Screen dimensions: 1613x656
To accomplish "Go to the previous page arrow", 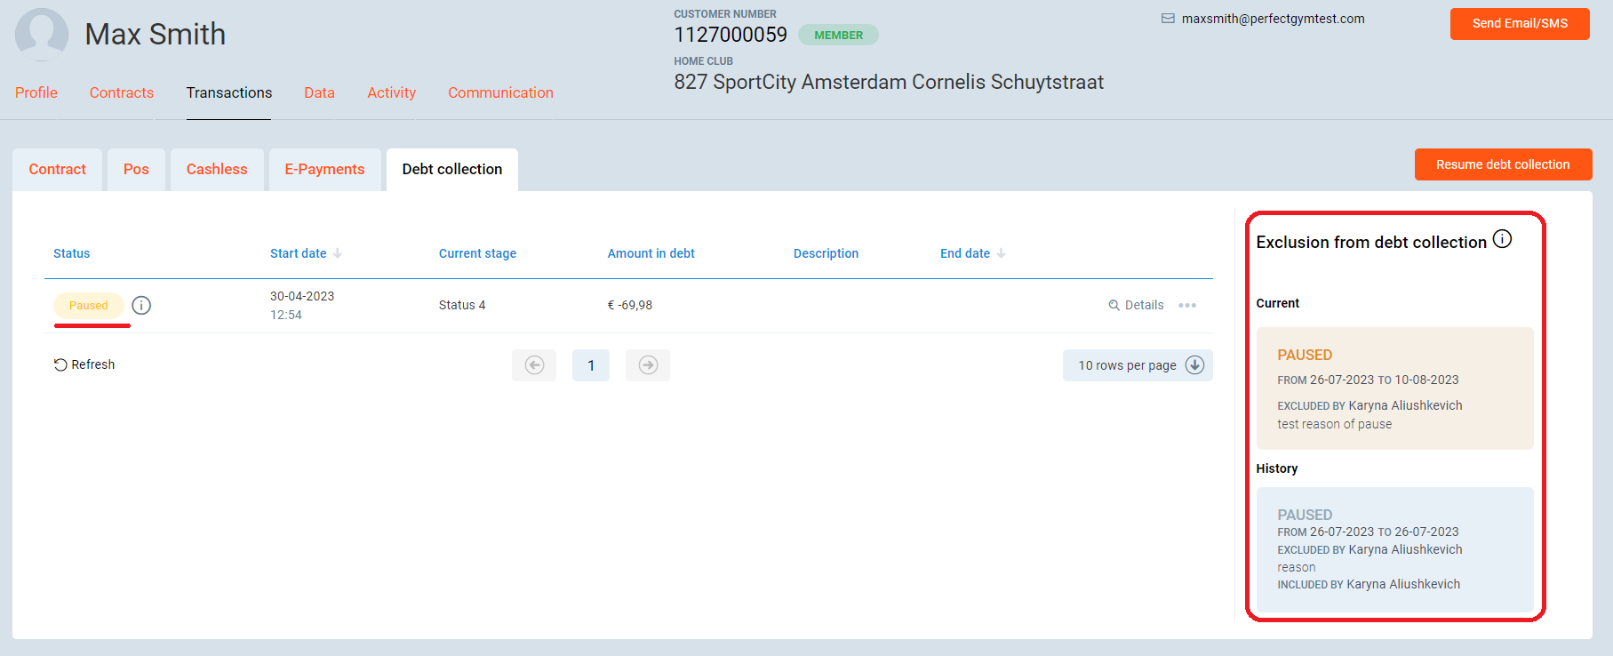I will [x=534, y=365].
